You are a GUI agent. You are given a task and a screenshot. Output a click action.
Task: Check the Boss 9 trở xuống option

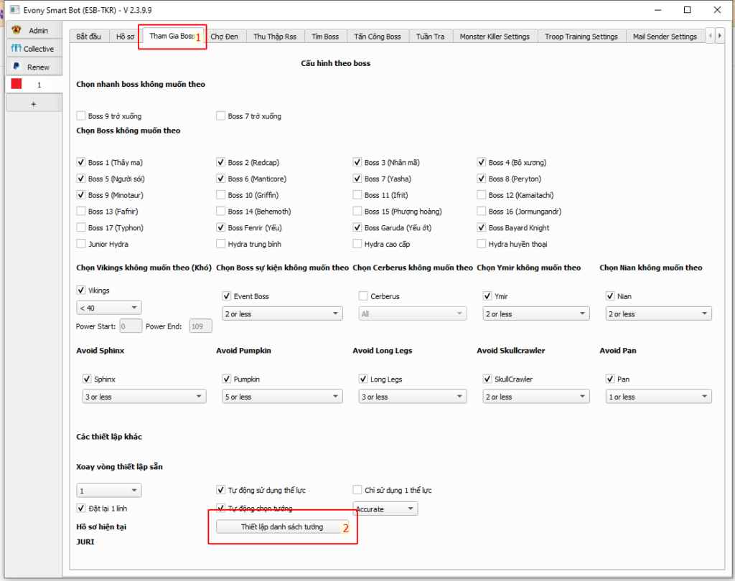coord(81,116)
